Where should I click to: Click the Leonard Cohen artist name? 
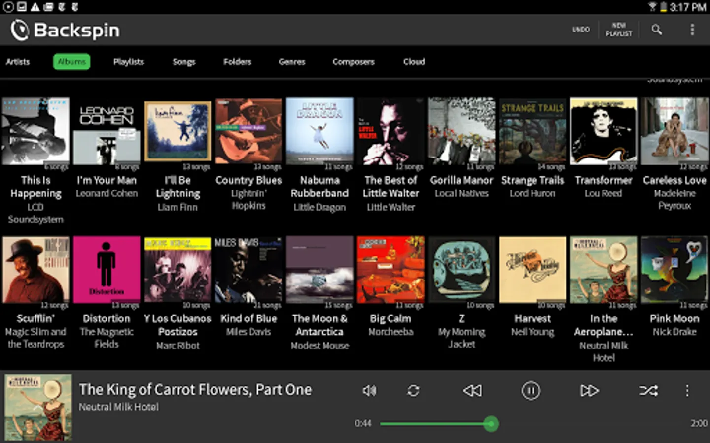[106, 193]
